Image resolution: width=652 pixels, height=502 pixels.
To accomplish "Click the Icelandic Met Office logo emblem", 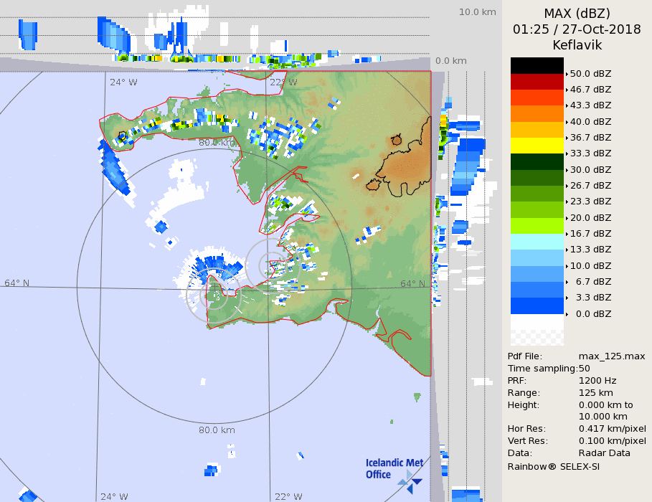I will pos(412,479).
